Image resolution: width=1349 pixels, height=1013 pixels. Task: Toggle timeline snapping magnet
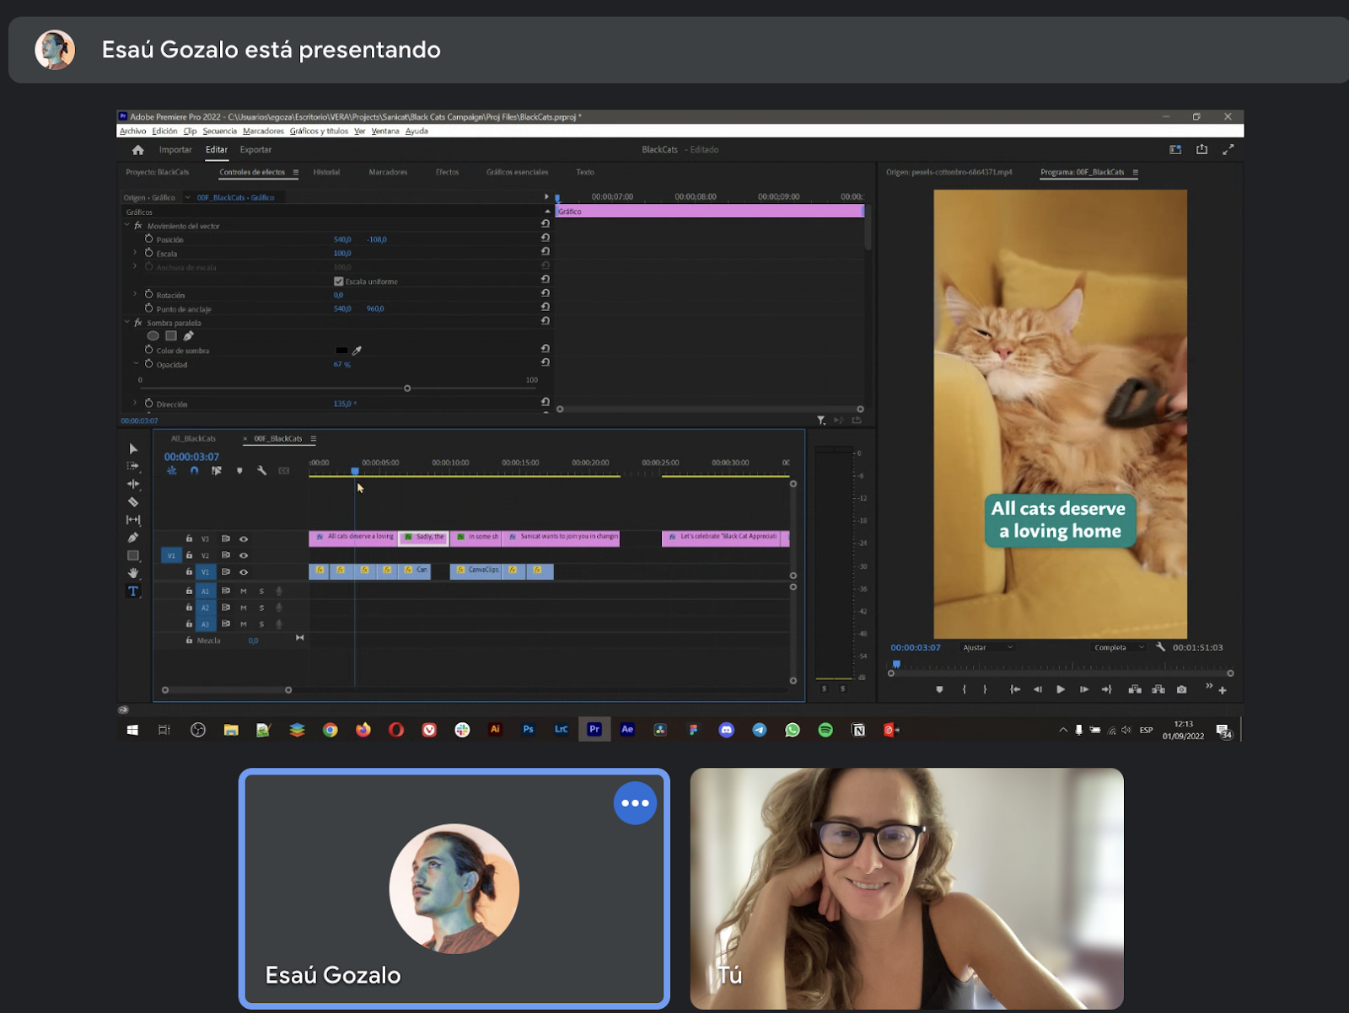[195, 471]
